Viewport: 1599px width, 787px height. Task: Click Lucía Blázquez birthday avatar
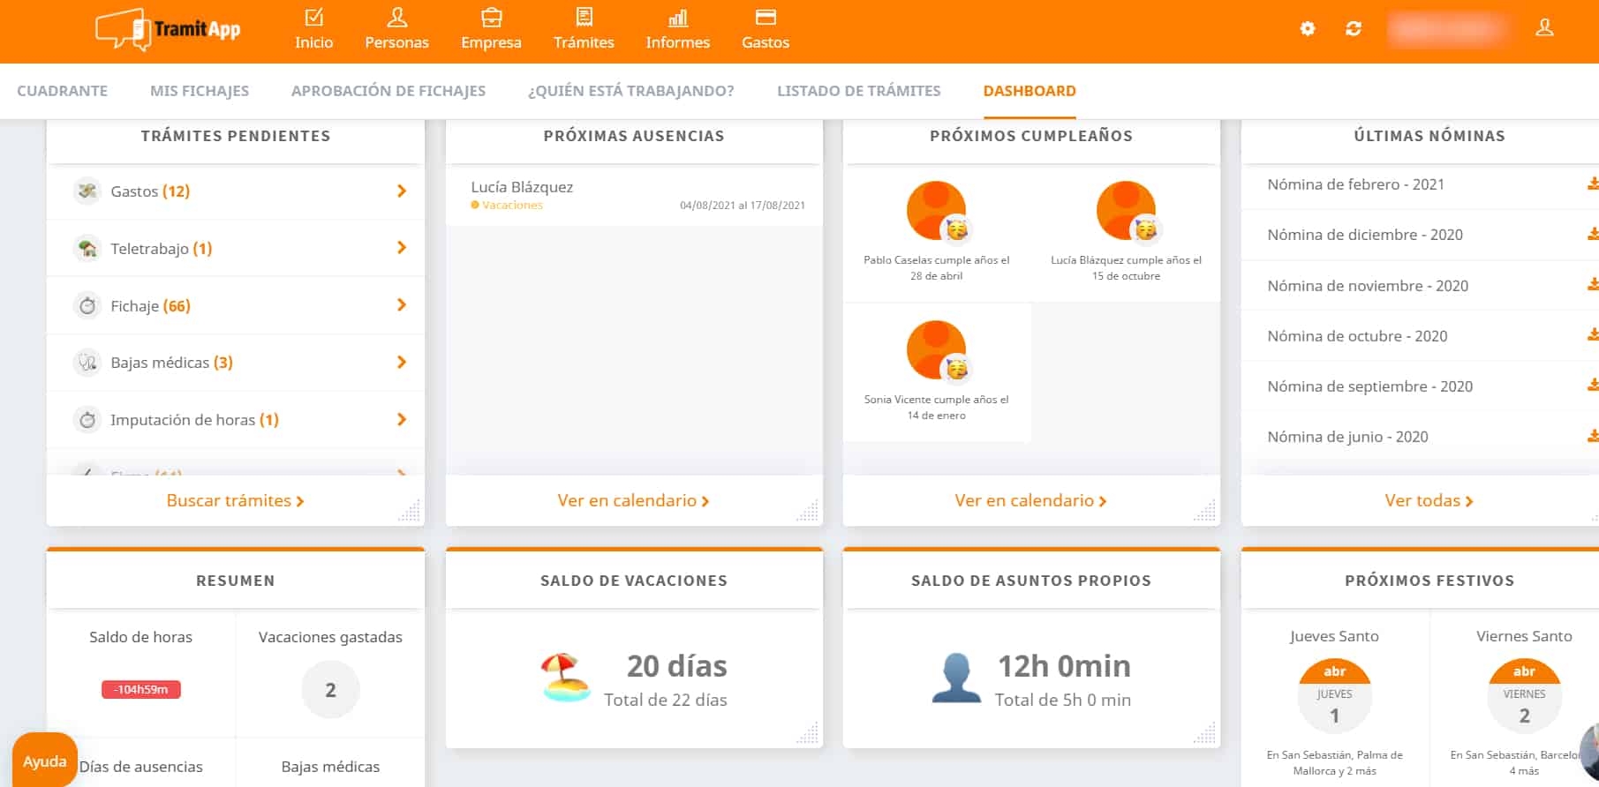[x=1126, y=210]
